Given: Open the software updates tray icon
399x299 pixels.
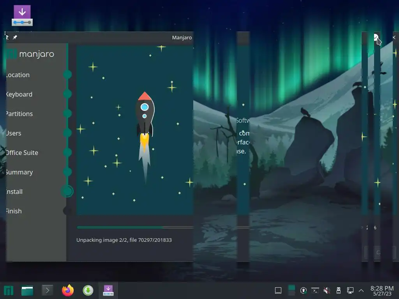Looking at the screenshot, I should (x=303, y=290).
